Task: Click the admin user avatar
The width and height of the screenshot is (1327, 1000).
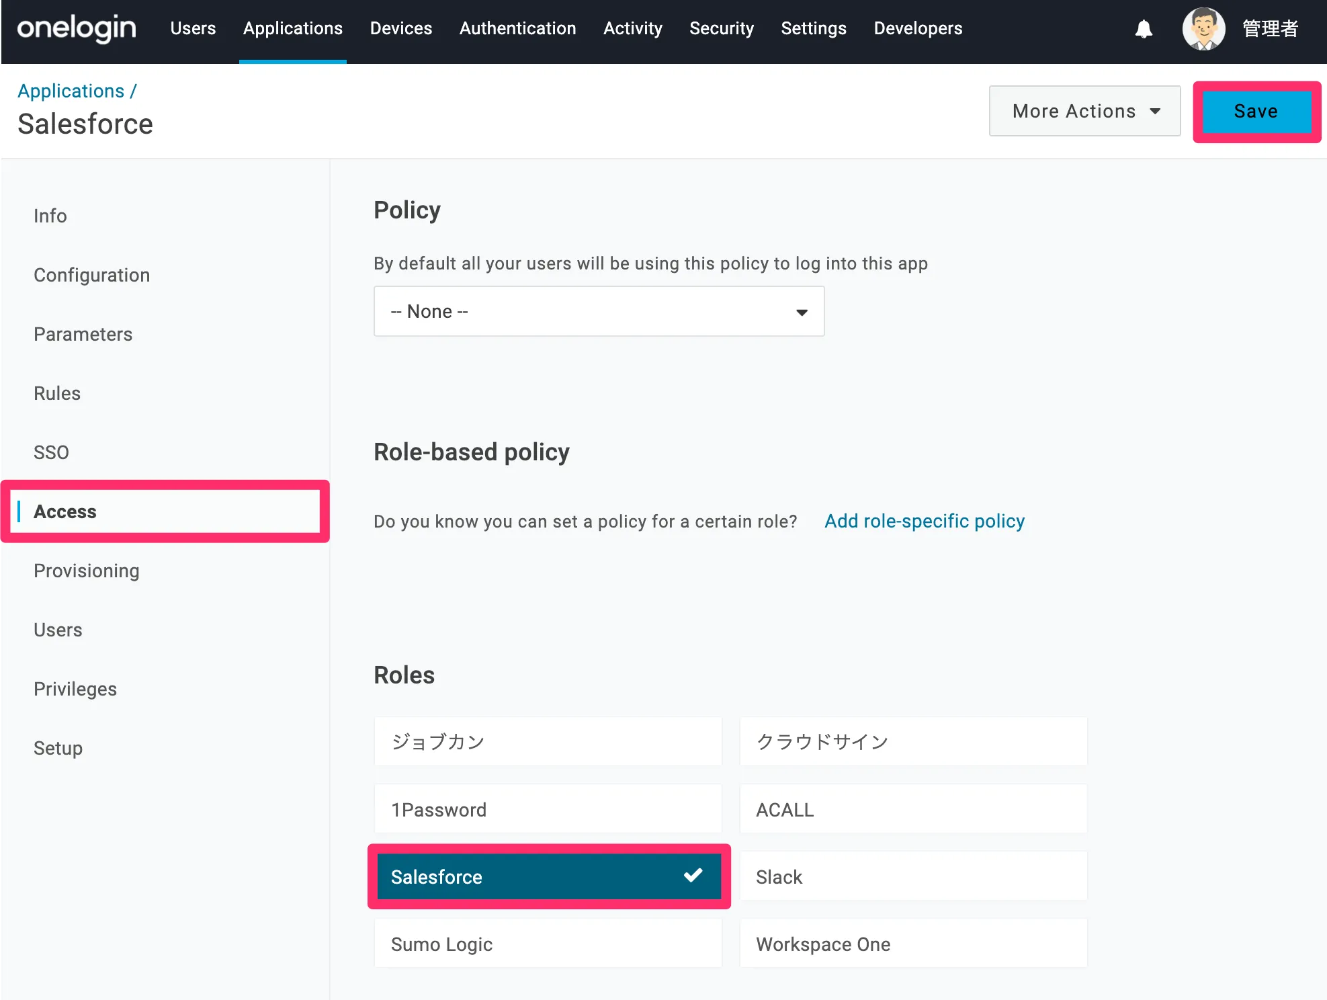Action: pyautogui.click(x=1203, y=29)
